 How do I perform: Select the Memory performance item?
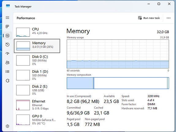pos(37,46)
